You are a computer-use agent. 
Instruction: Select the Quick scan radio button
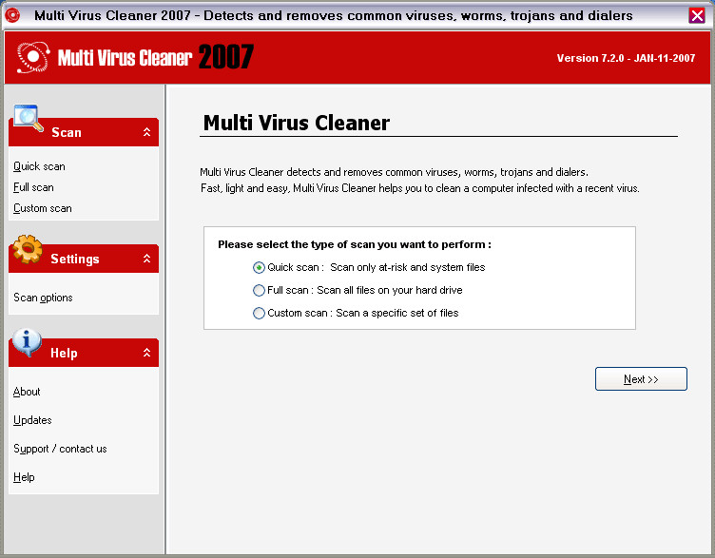coord(259,268)
